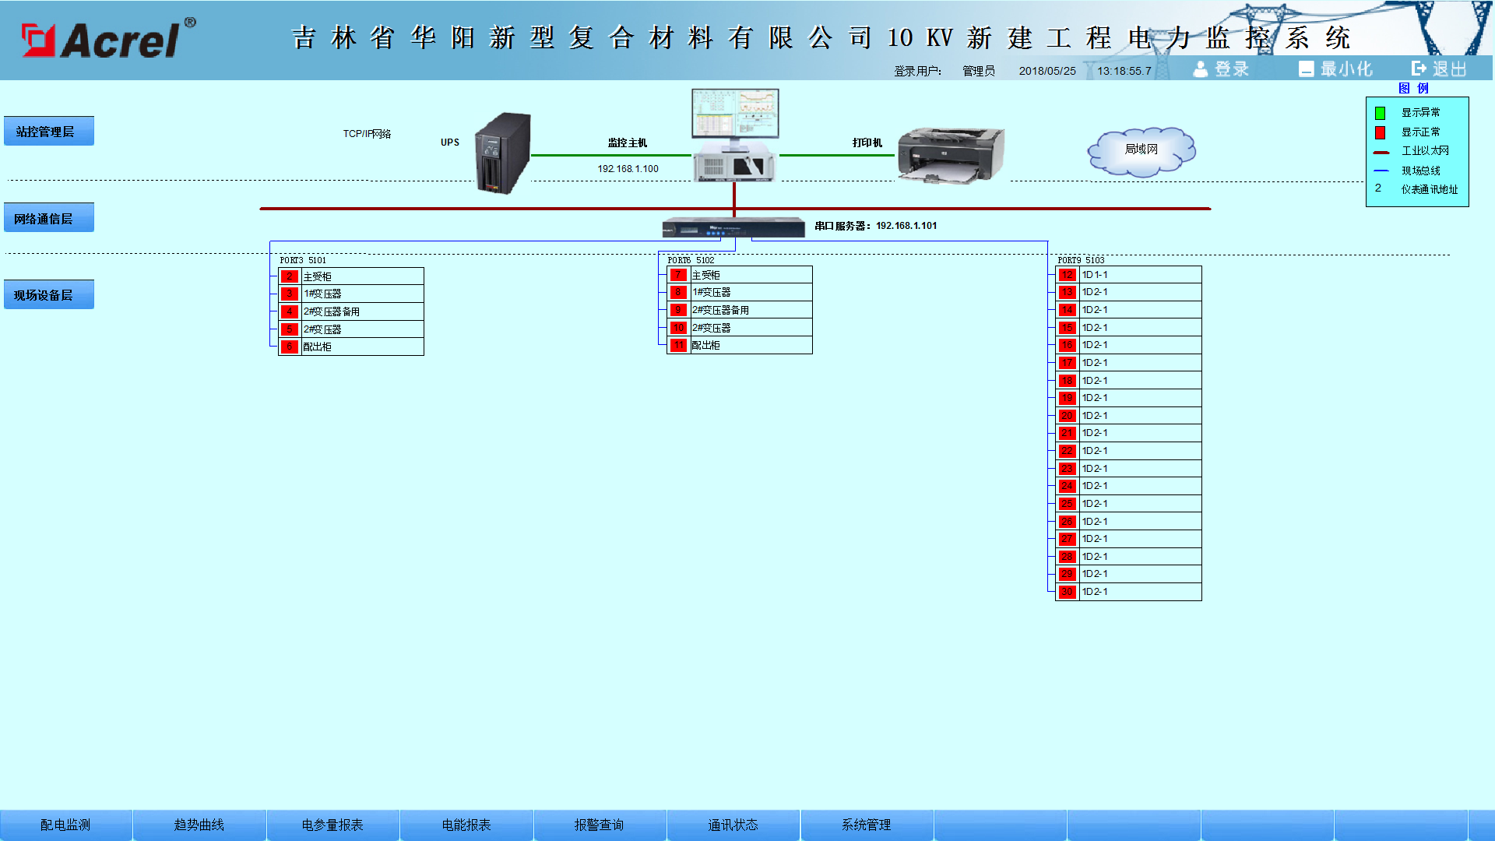Select the serial port server device

pyautogui.click(x=733, y=227)
